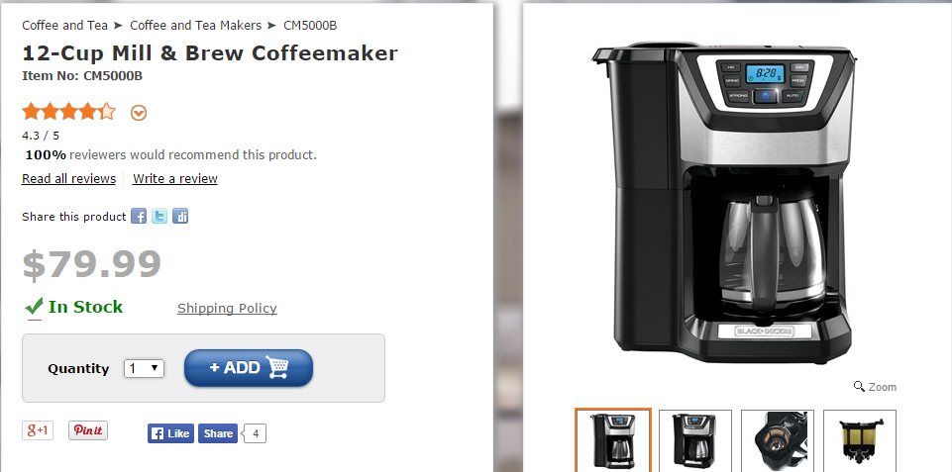Click the Google +1 button

38,430
